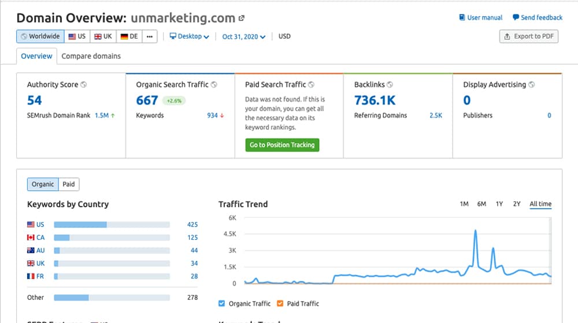Click the 736.1K backlinks number
Screen dimensions: 578x323
(375, 100)
